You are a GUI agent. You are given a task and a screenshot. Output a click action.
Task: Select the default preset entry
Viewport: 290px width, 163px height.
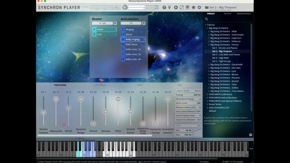tap(212, 111)
